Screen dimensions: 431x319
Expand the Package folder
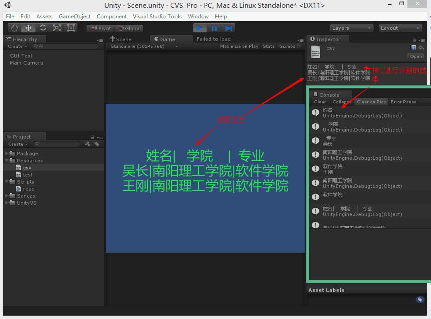click(x=7, y=153)
